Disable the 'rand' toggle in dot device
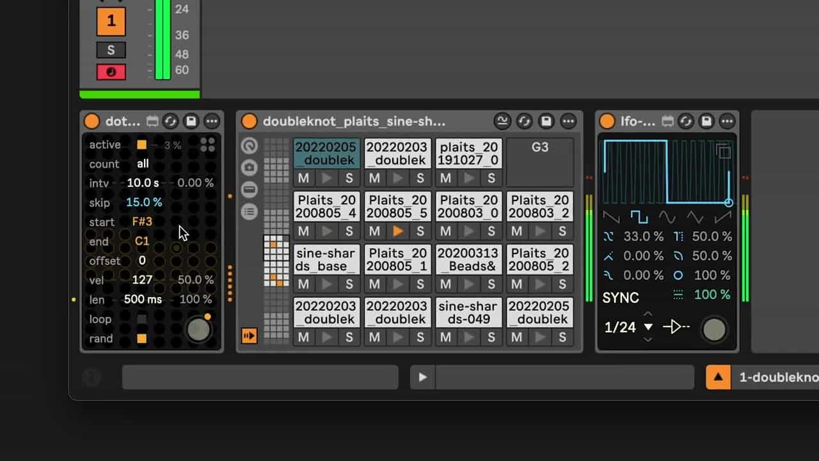Screen dimensions: 819x461 142,339
